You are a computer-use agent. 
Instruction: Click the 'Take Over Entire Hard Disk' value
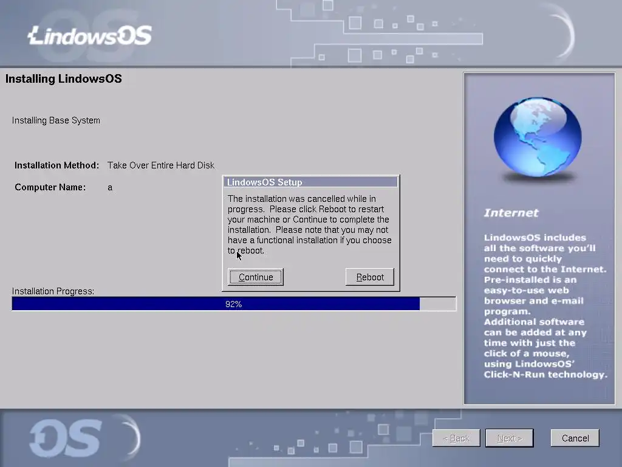(160, 165)
